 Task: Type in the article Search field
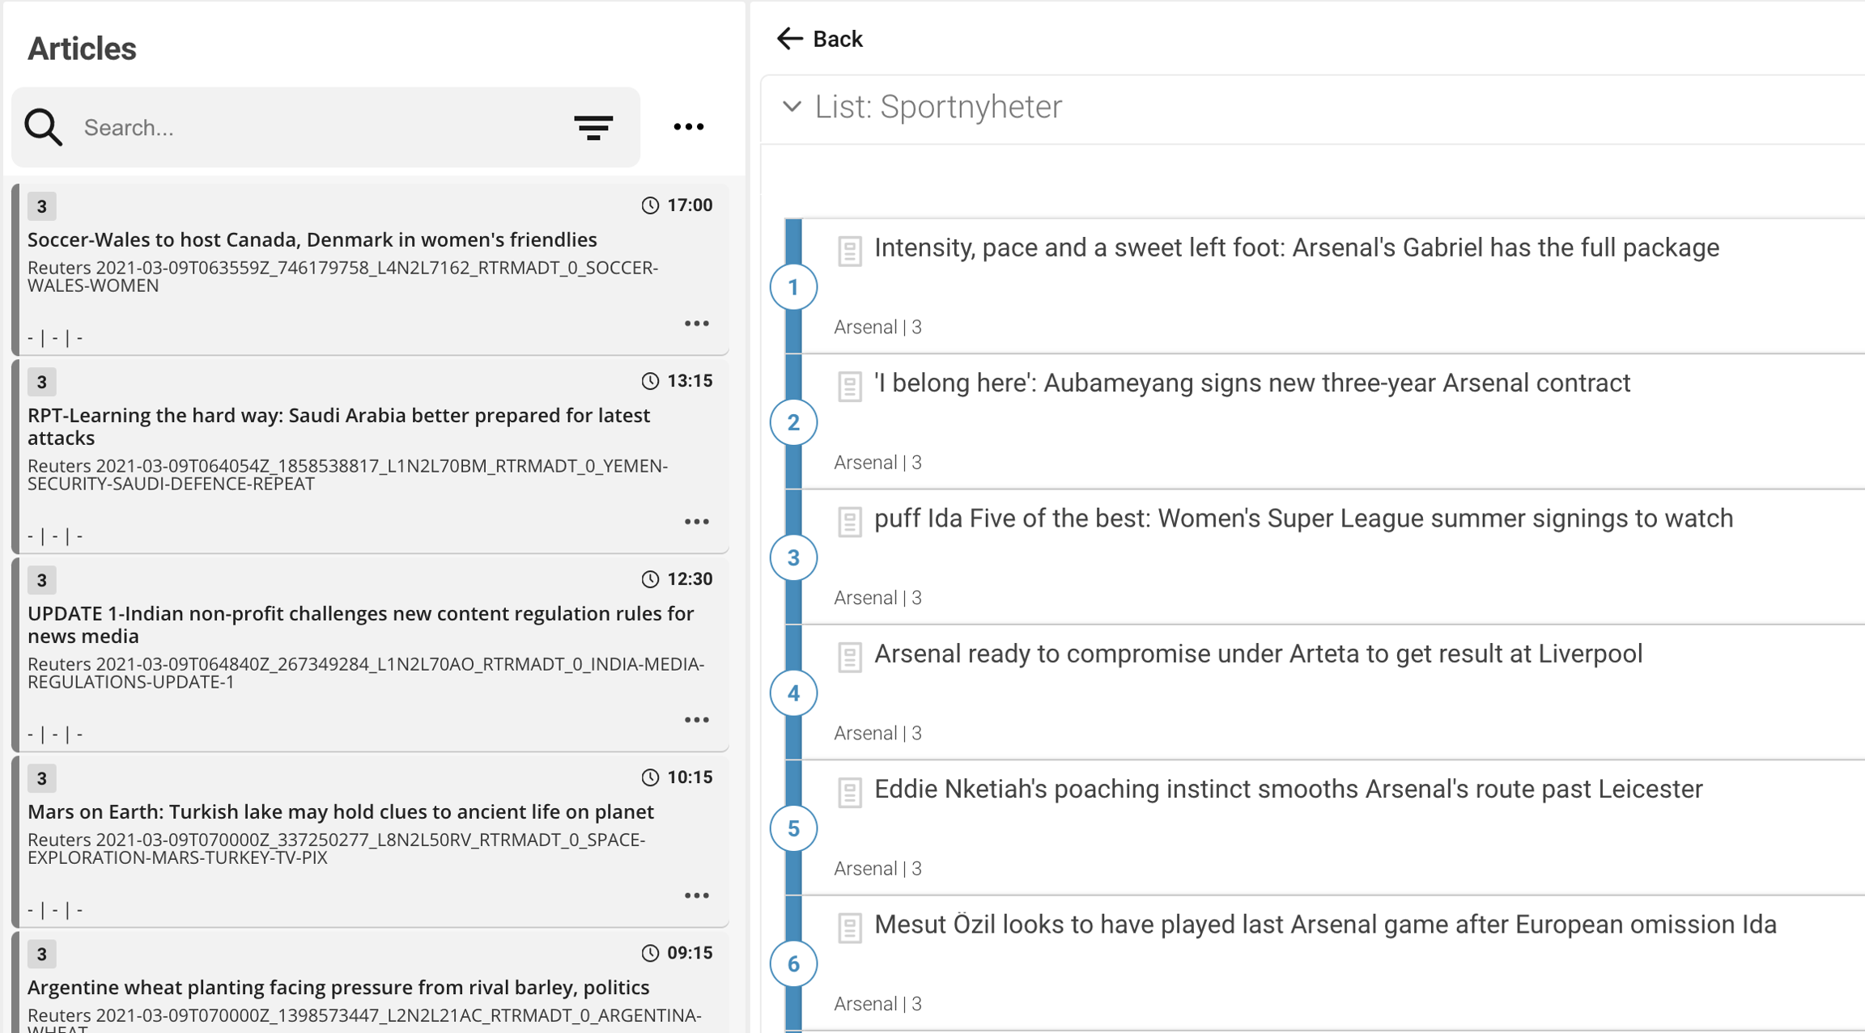click(x=316, y=128)
